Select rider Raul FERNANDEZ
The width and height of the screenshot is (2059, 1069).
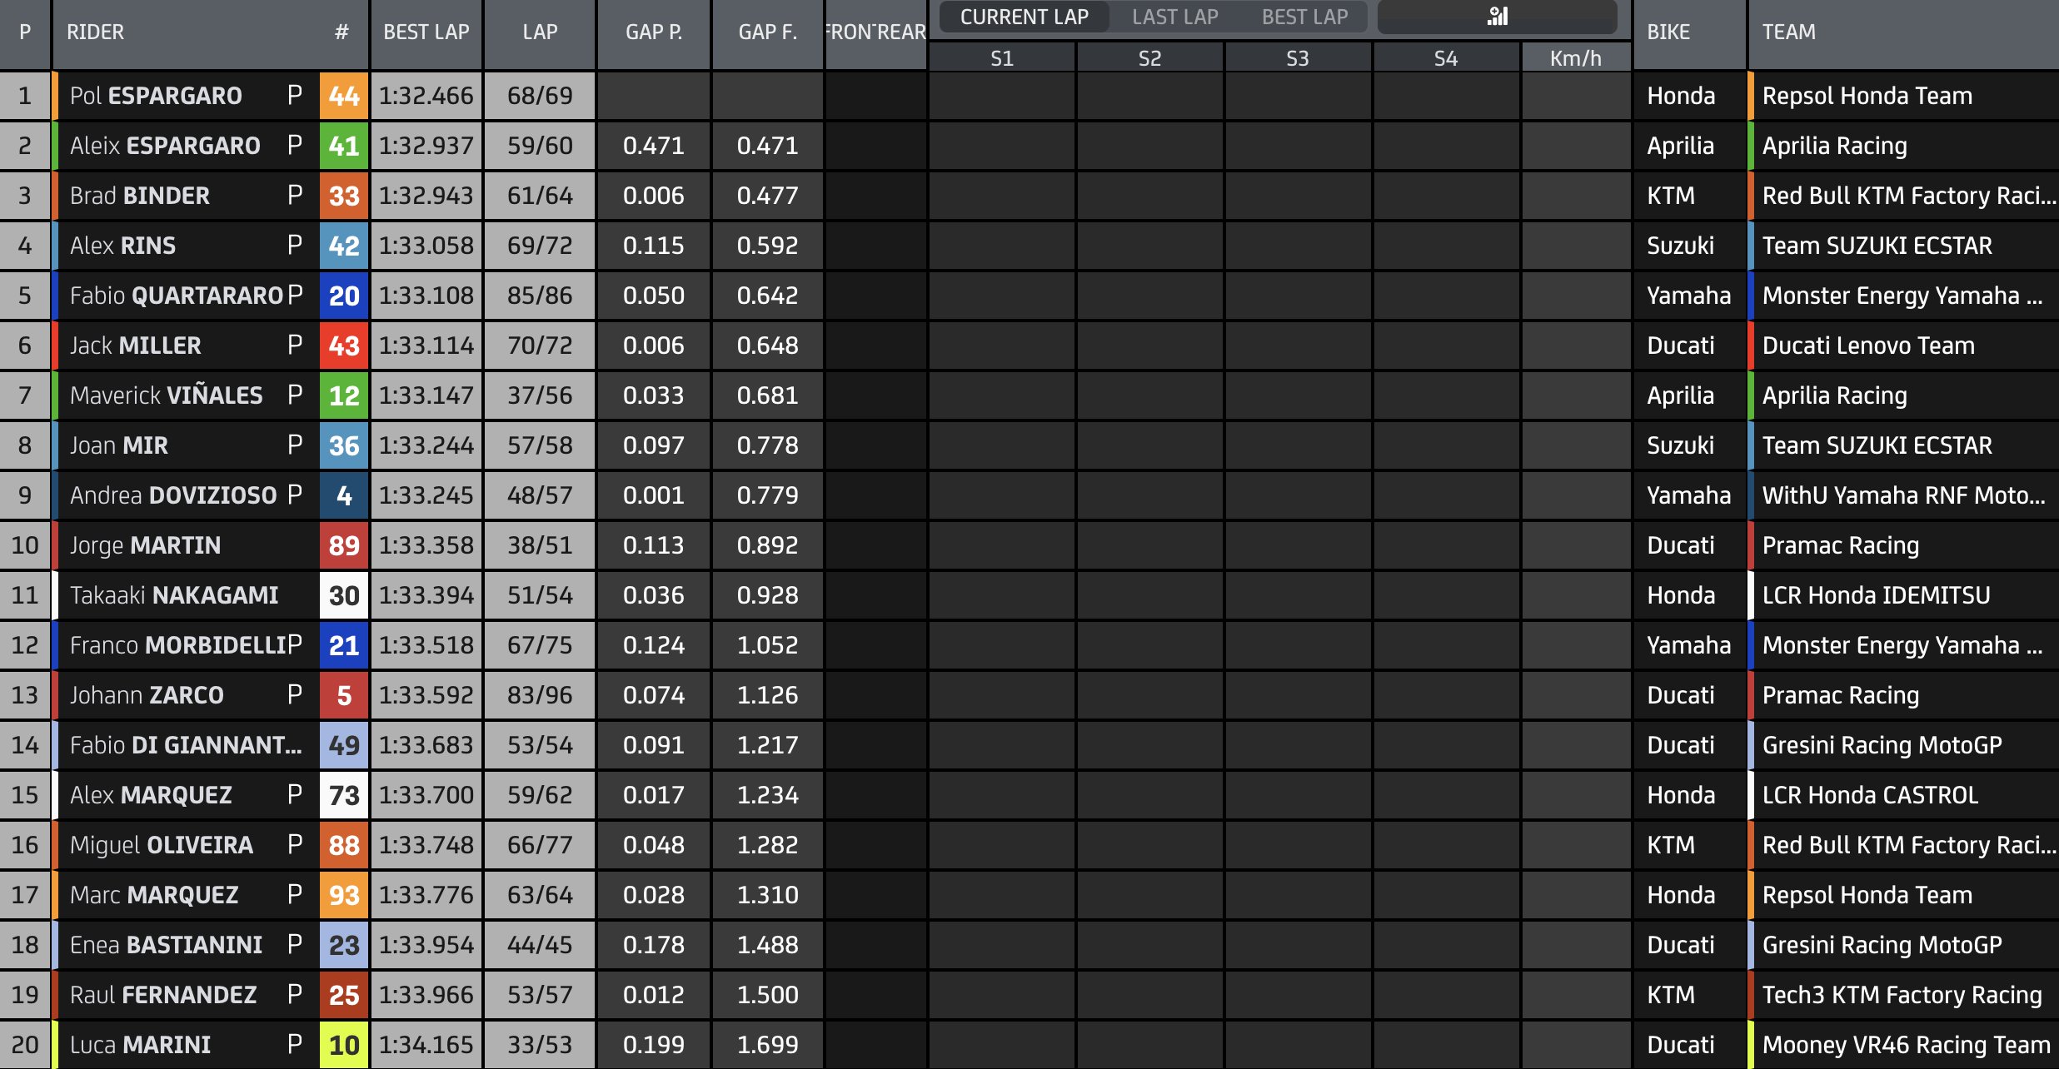pyautogui.click(x=163, y=995)
